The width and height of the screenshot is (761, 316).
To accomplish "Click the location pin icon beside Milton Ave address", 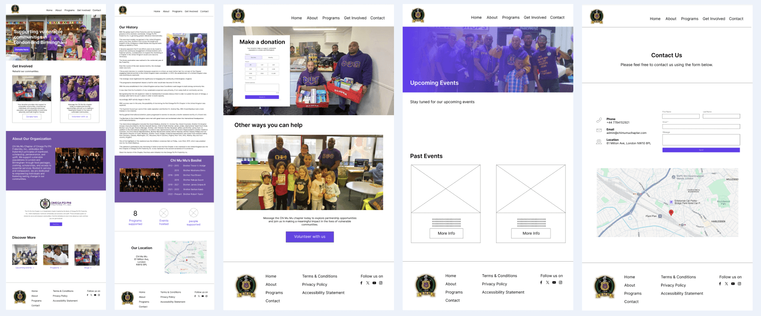I will point(599,142).
